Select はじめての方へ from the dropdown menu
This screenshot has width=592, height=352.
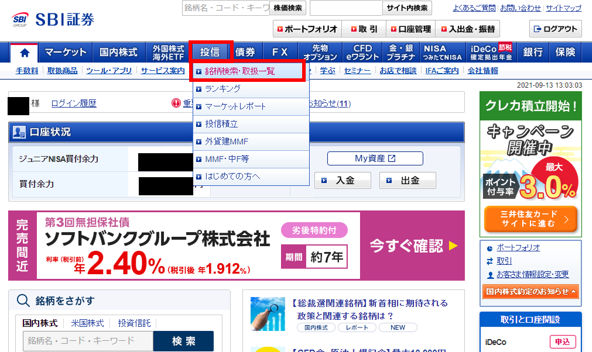coord(251,177)
